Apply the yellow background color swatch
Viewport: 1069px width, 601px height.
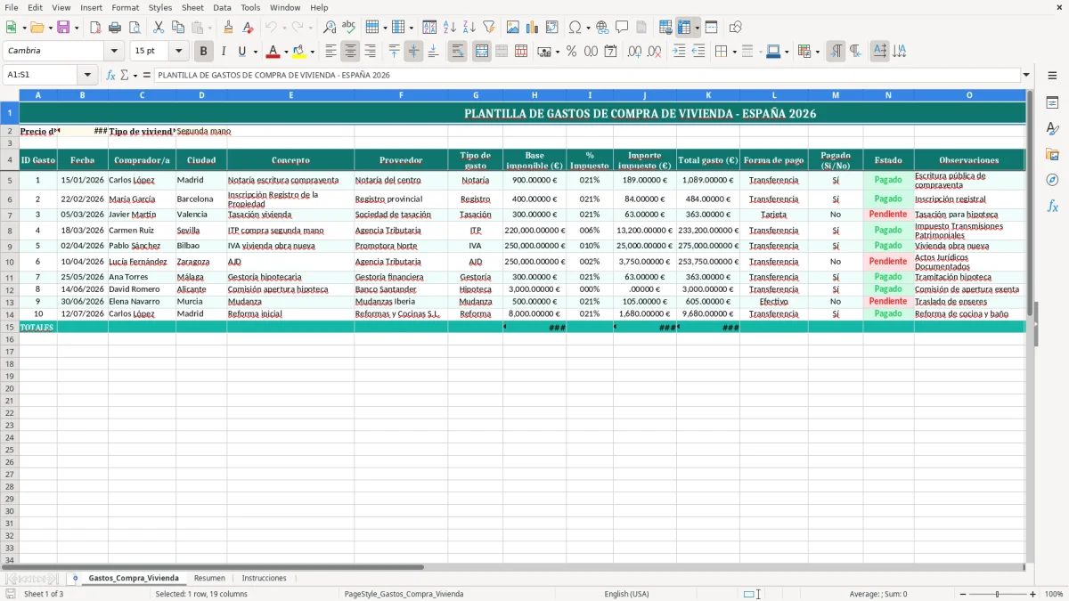click(x=299, y=52)
